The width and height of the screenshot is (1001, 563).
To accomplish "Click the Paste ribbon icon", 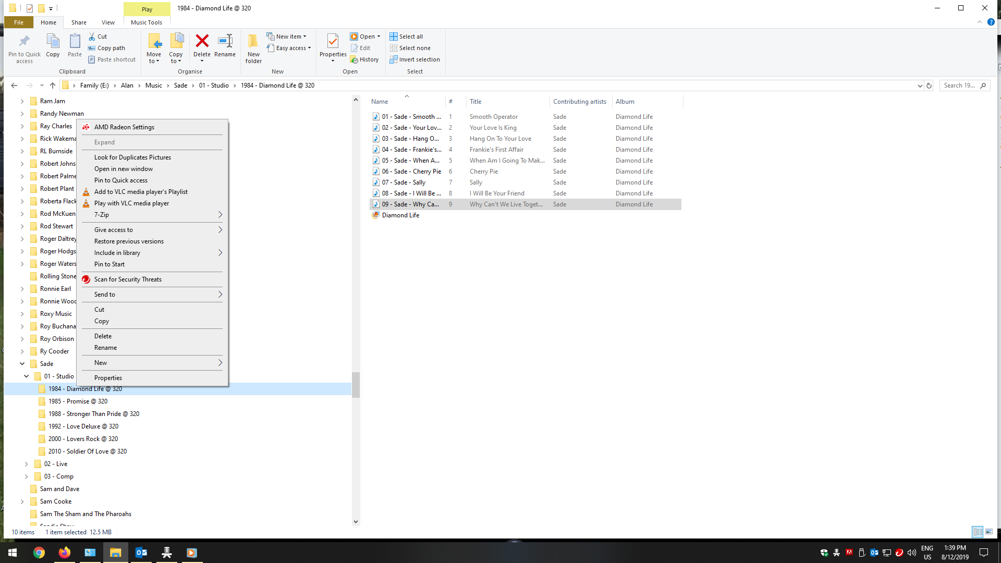I will [x=75, y=45].
